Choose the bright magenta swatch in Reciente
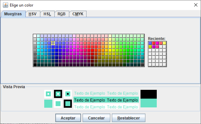Screen dimensions: 201x124 [157, 43]
